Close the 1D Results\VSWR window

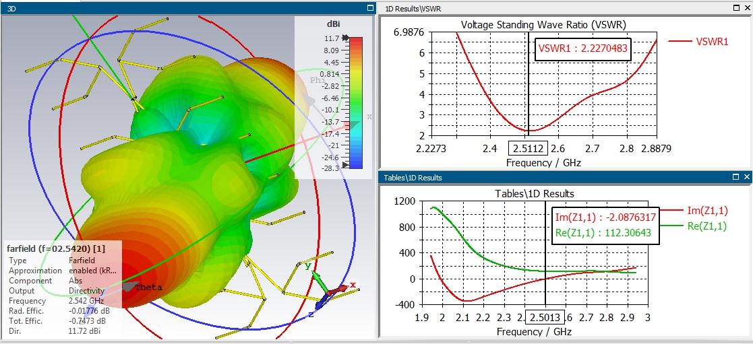coord(747,7)
